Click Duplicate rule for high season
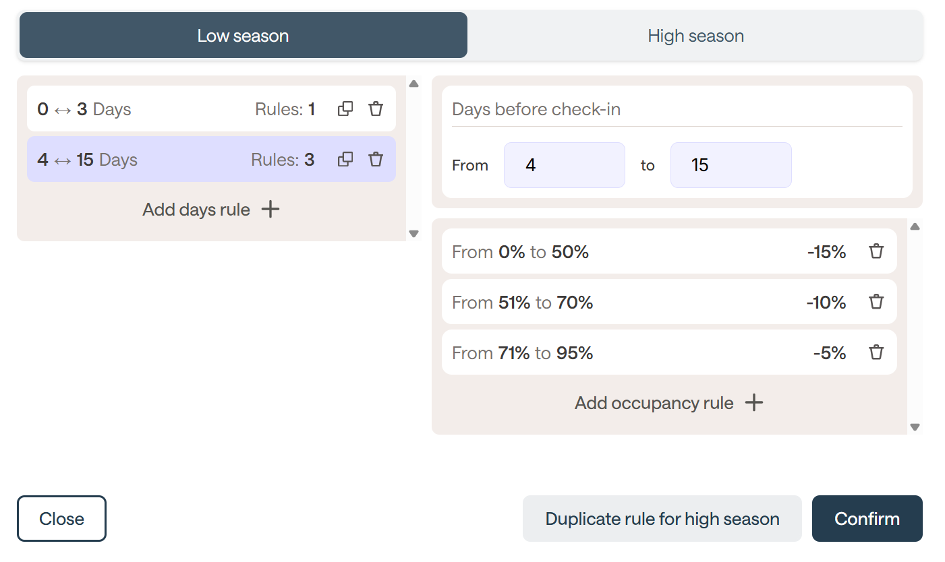945x562 pixels. click(662, 519)
